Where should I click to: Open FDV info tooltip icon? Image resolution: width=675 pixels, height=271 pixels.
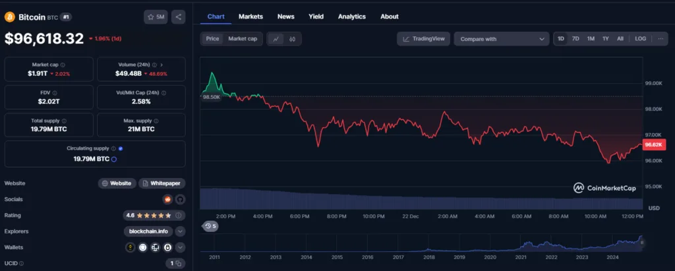point(55,92)
